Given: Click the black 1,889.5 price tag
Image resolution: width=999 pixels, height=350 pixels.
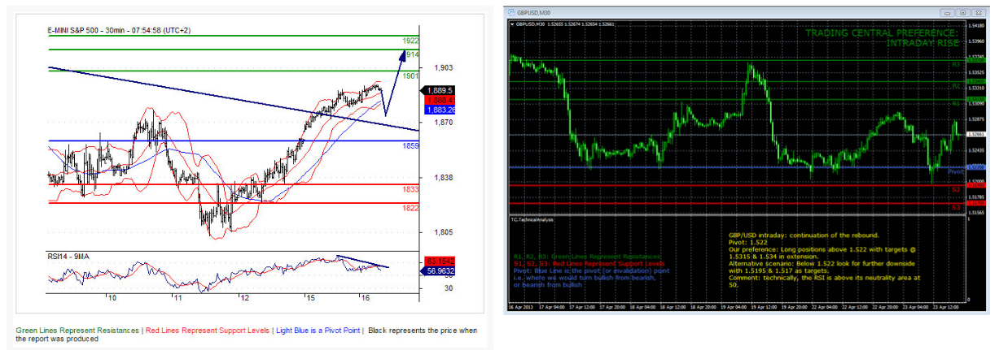Looking at the screenshot, I should (x=438, y=90).
